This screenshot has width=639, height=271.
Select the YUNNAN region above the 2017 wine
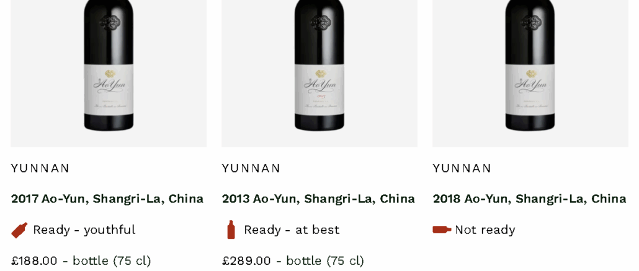tap(40, 168)
